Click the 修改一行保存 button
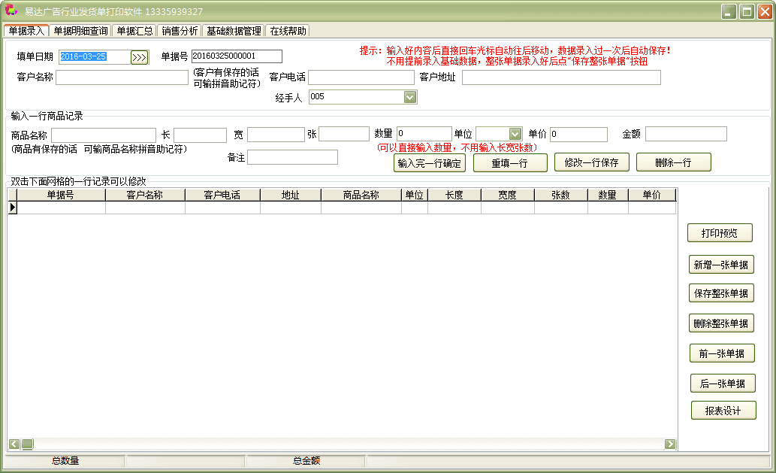776x473 pixels. 591,162
